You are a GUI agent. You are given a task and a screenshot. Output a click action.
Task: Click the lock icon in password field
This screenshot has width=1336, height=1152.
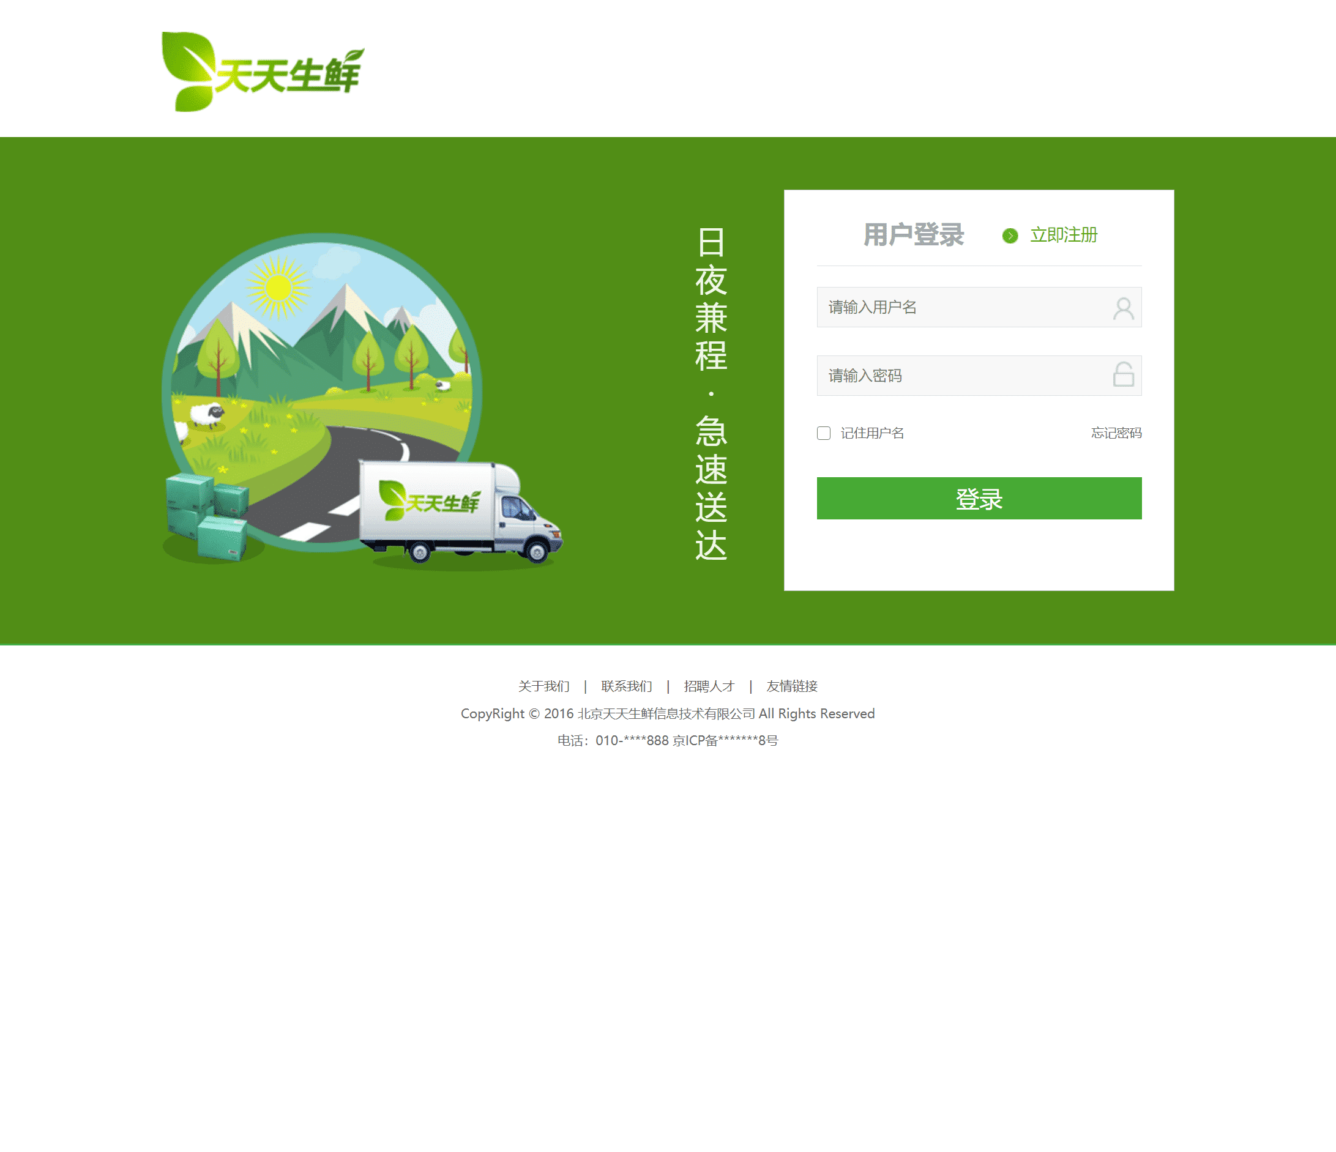(x=1124, y=374)
